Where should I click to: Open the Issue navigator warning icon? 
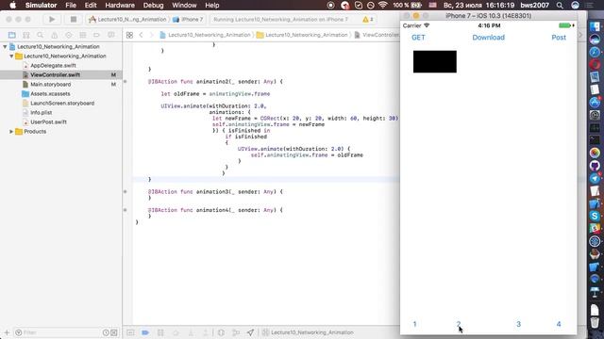pos(55,35)
